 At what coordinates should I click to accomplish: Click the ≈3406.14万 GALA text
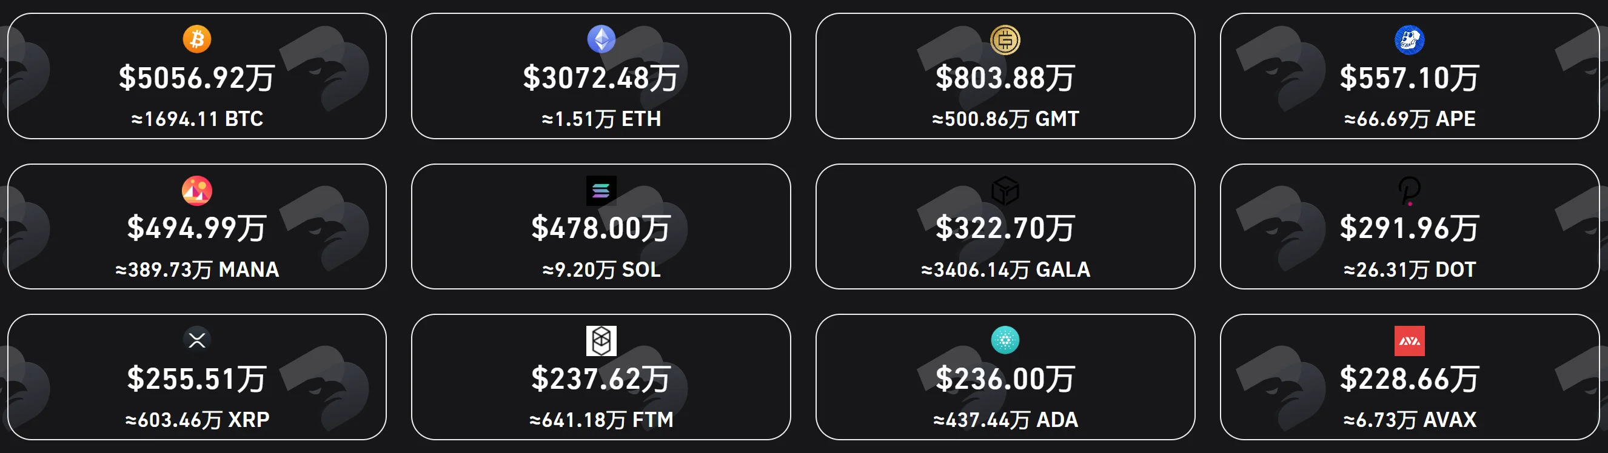(x=1005, y=270)
